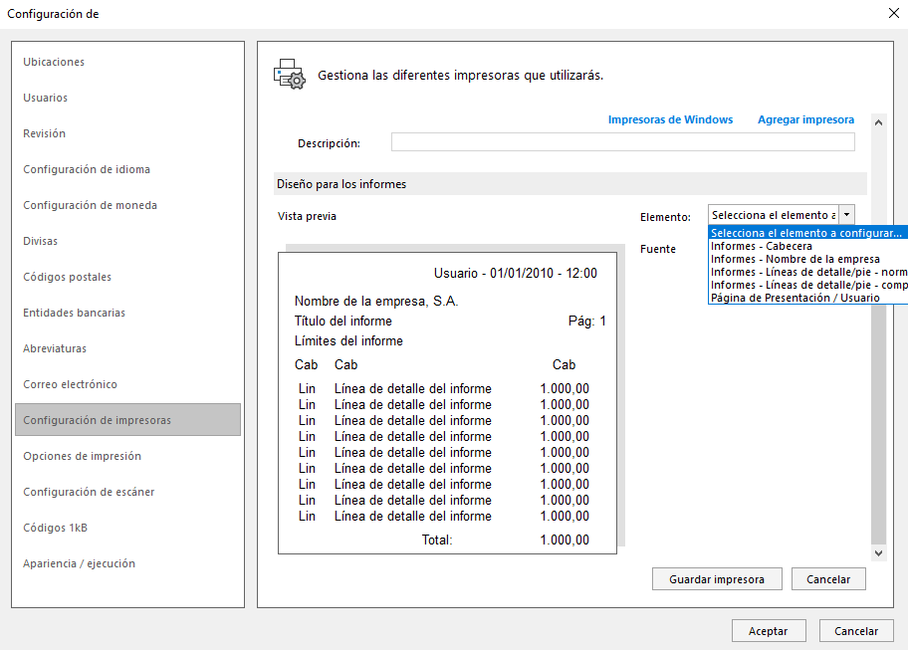Choose 'Informes - Nombre de la empresa'
Image resolution: width=908 pixels, height=650 pixels.
click(x=807, y=259)
